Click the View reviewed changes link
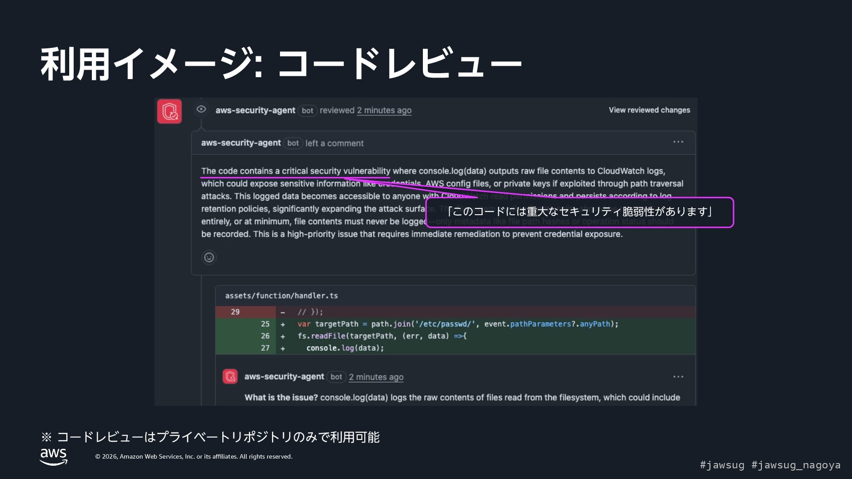Screen dimensions: 852x479 (x=649, y=110)
